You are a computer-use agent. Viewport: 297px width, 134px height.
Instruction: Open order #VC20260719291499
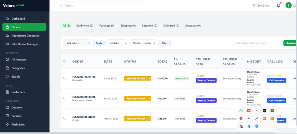[x=84, y=77]
